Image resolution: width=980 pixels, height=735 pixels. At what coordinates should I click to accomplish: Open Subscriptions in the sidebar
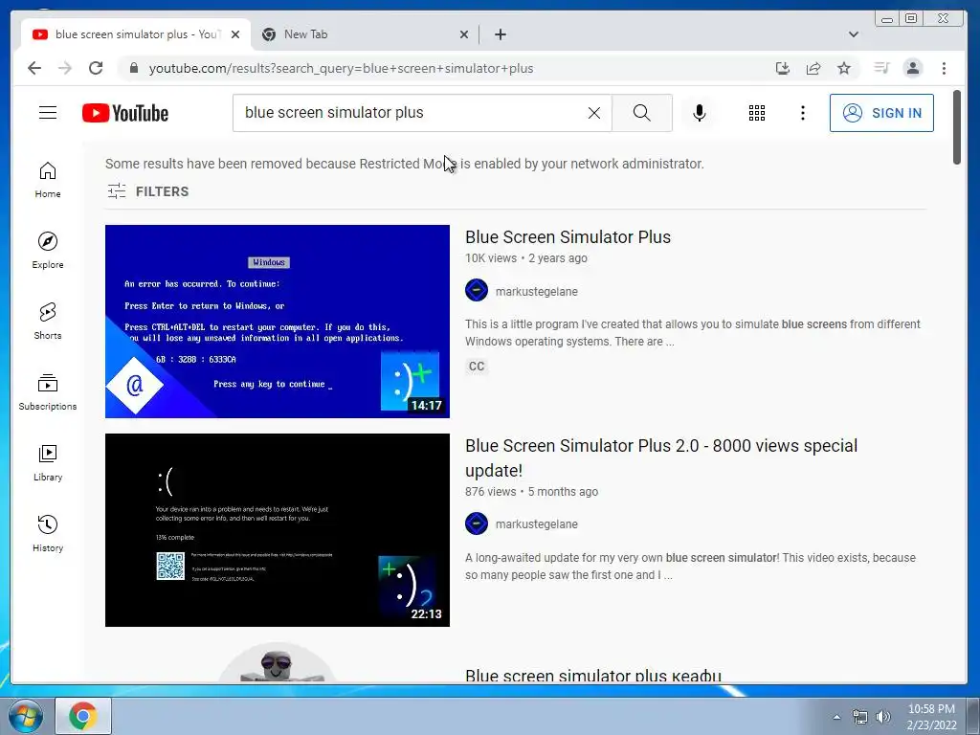(x=48, y=391)
